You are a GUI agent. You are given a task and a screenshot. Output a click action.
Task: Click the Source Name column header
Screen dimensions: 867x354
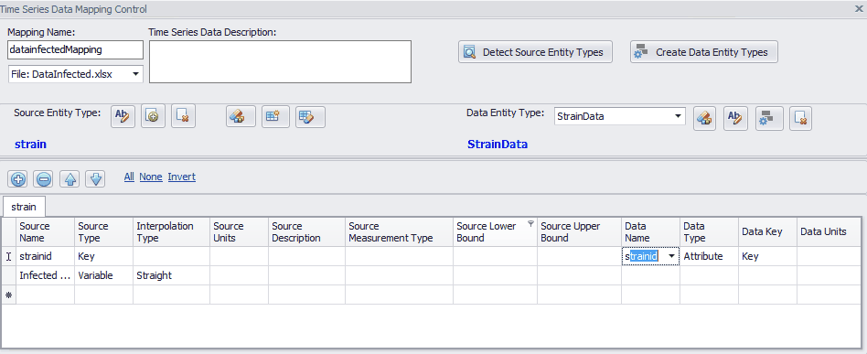(x=46, y=231)
